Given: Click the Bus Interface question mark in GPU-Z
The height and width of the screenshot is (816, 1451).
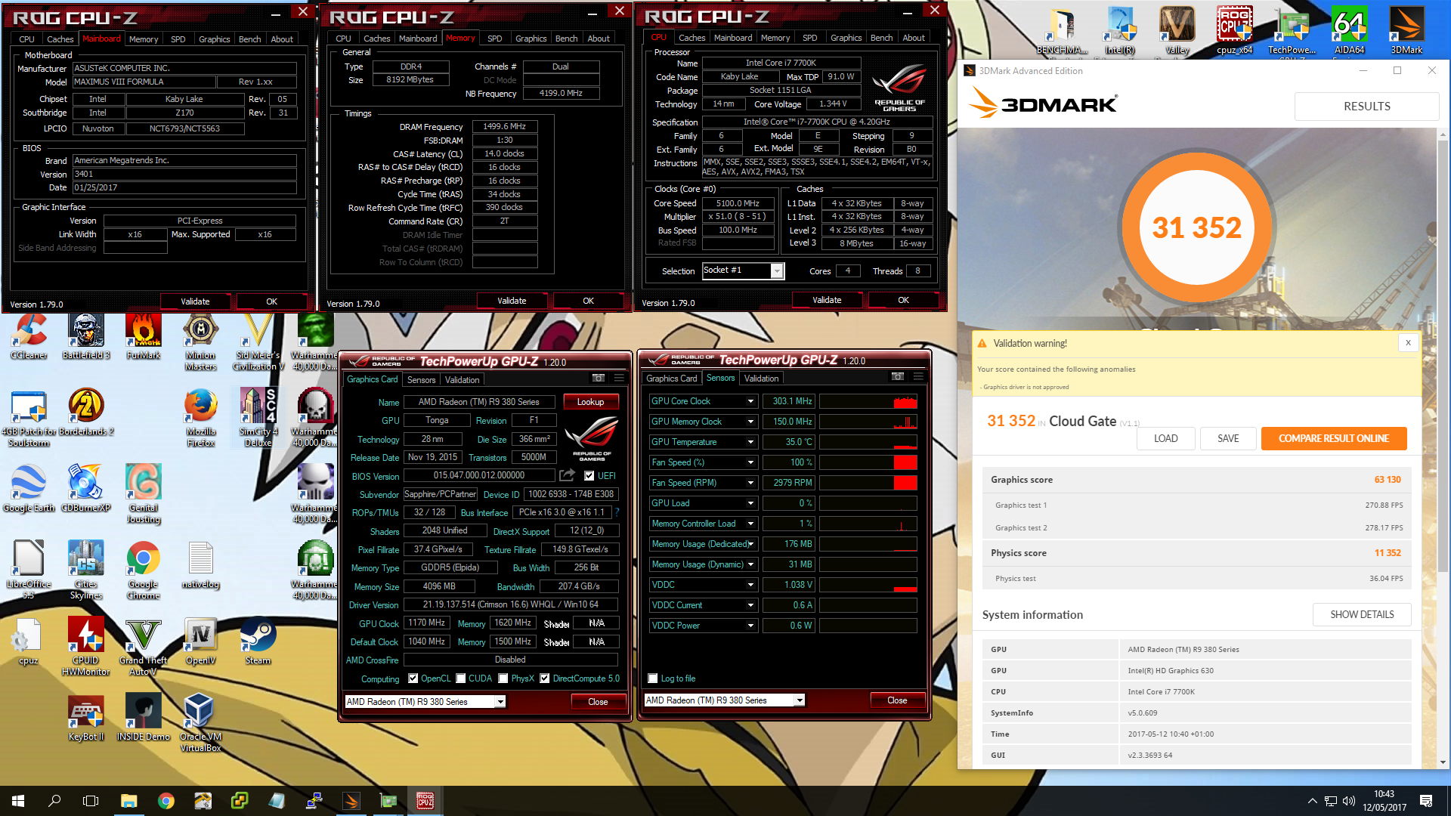Looking at the screenshot, I should pyautogui.click(x=617, y=512).
